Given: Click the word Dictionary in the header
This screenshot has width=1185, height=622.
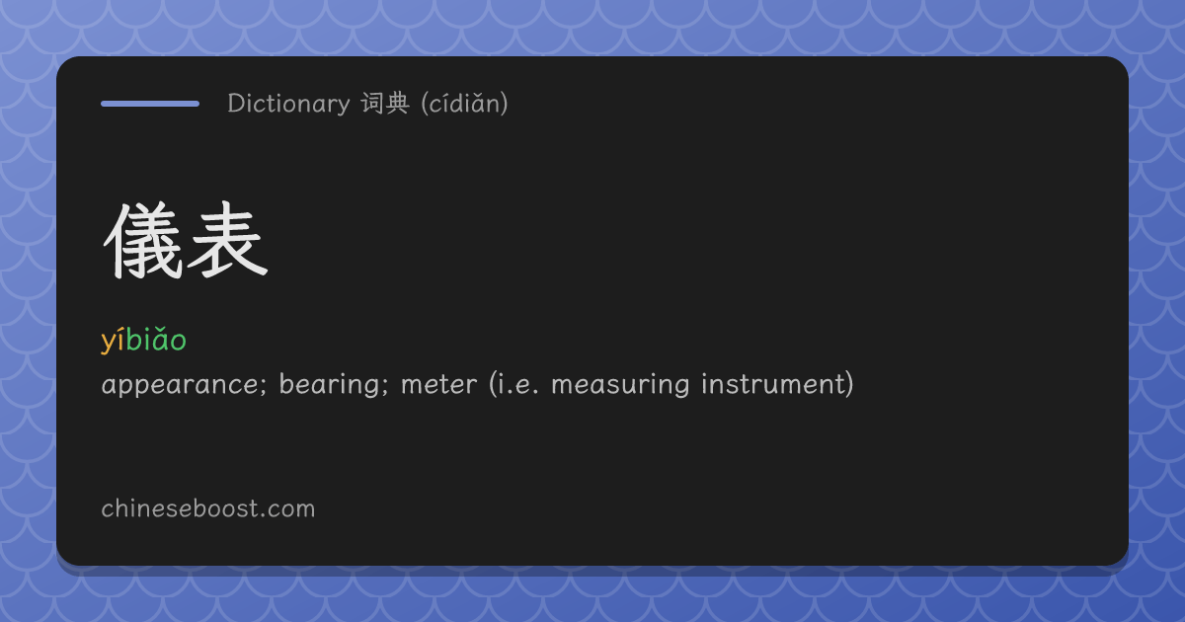Looking at the screenshot, I should click(x=288, y=103).
